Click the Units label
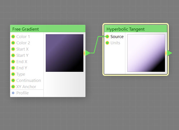 115,43
